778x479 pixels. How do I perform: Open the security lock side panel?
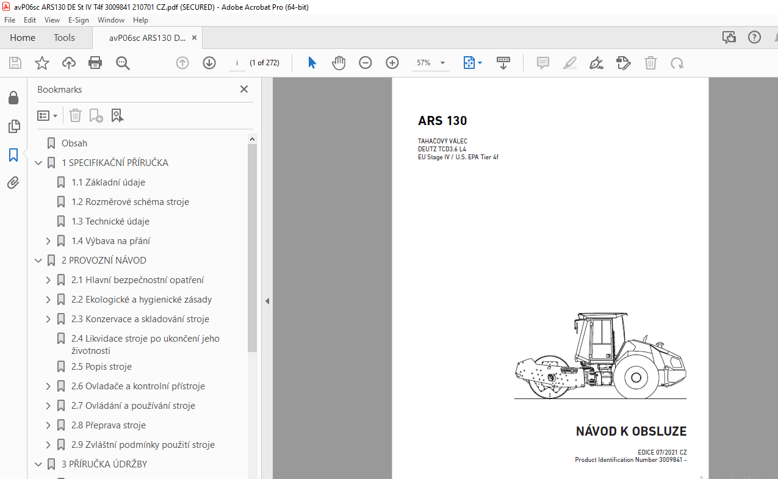pyautogui.click(x=13, y=98)
